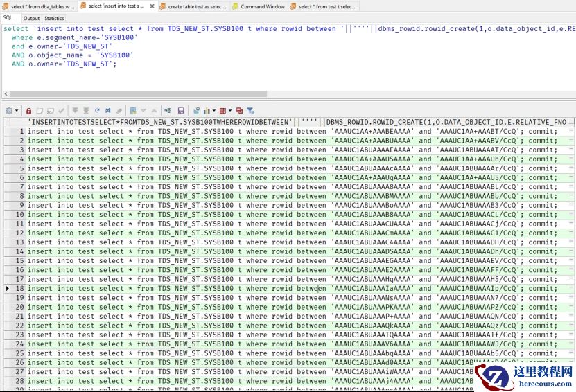Click the SQL editor horizontal scrollbar thumb

[x=138, y=94]
